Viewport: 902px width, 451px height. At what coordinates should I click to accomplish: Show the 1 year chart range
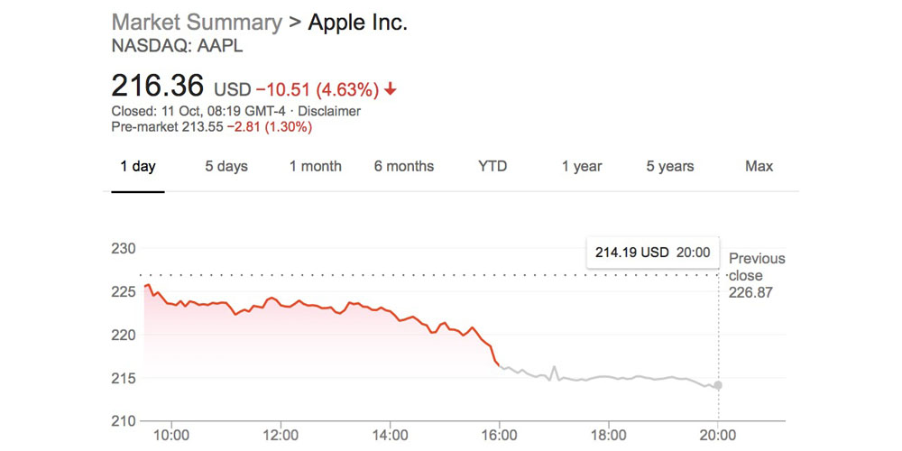click(x=582, y=167)
